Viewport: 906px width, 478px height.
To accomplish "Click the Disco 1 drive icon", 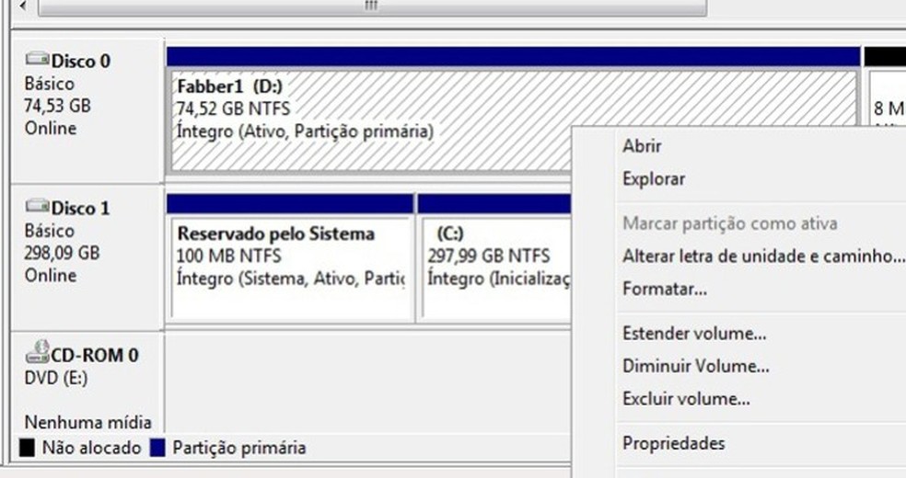I will (38, 208).
